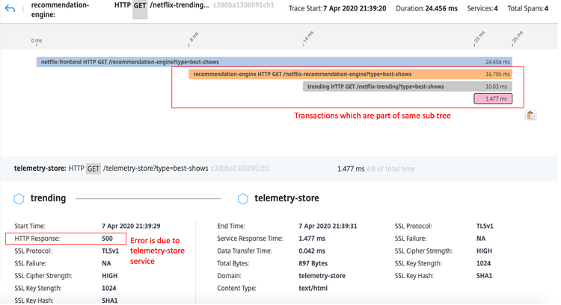Click the End Time value 21:39:31
Image resolution: width=561 pixels, height=305 pixels.
(x=328, y=226)
